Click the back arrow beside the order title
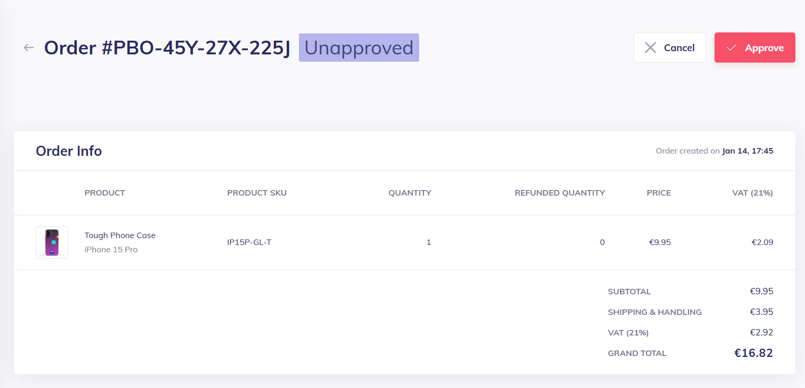The image size is (805, 388). [x=29, y=48]
